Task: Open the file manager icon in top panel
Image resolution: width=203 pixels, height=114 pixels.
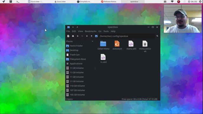Action: [x=11, y=2]
